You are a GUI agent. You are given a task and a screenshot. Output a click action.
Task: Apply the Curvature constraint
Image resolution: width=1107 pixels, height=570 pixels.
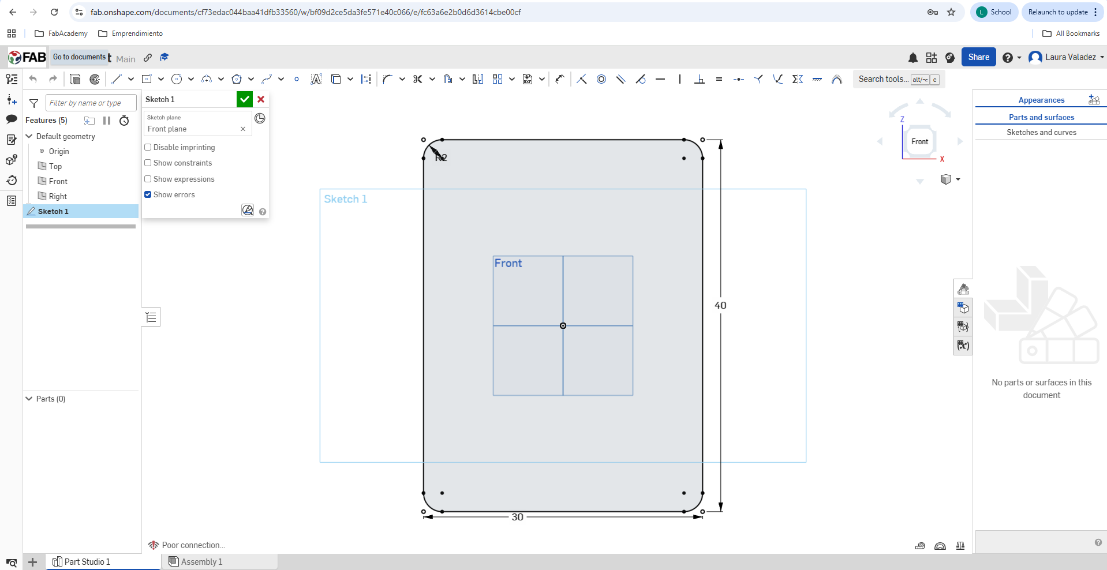pos(837,79)
